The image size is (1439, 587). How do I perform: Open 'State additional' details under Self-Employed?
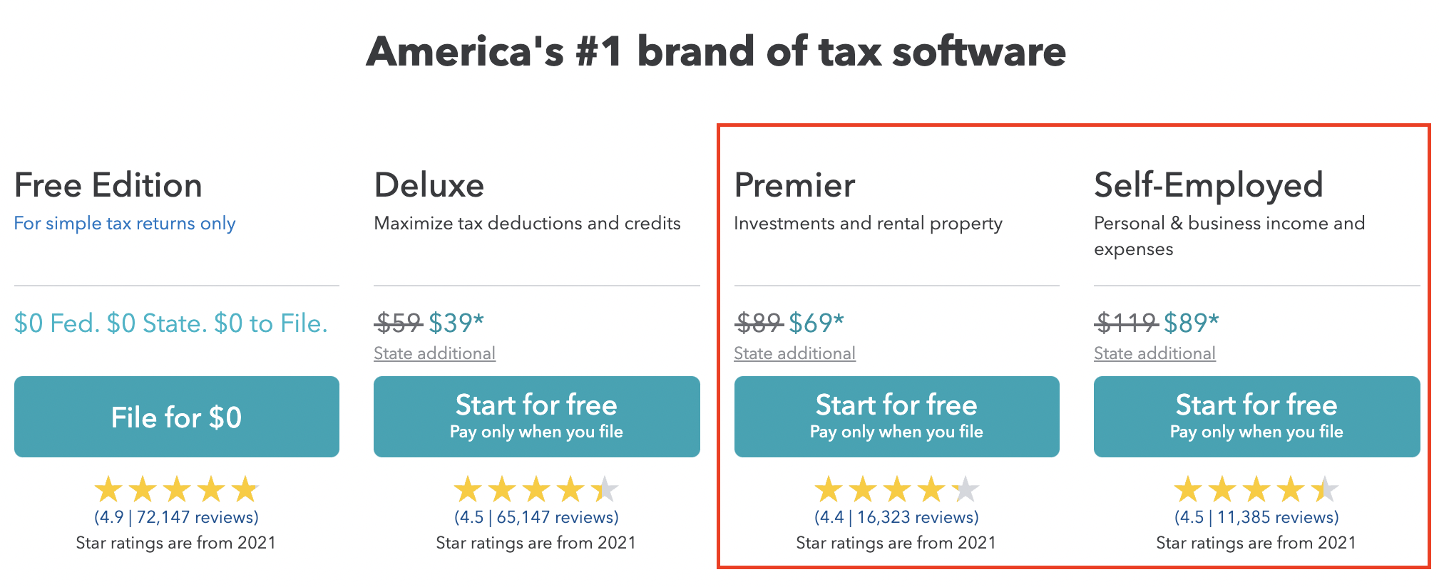click(1154, 353)
